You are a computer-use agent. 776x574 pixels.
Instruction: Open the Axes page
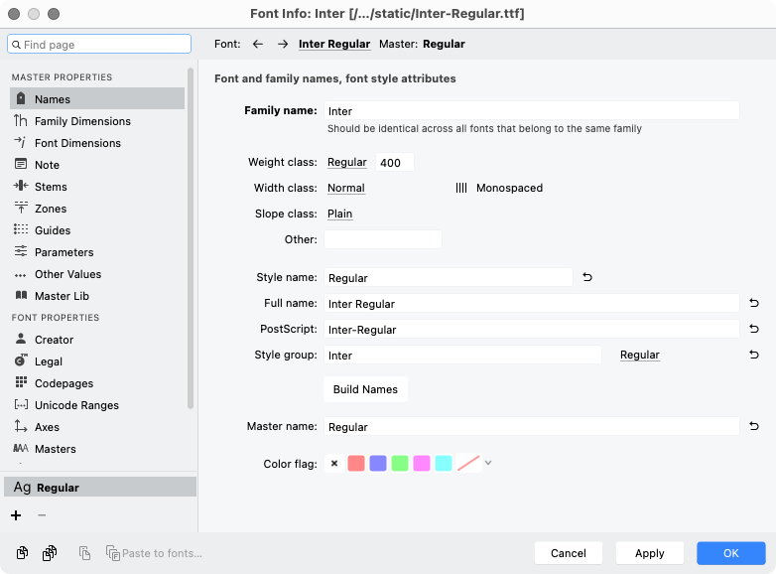(97, 426)
